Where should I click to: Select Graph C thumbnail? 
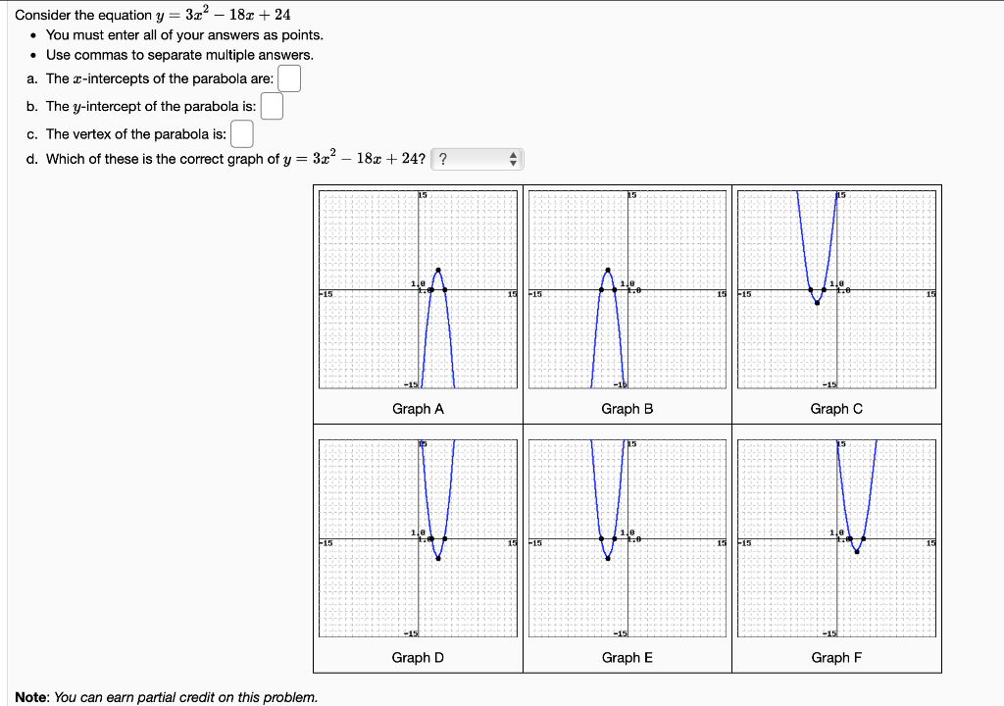[836, 289]
